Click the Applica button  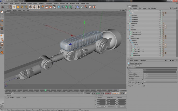click(122, 107)
